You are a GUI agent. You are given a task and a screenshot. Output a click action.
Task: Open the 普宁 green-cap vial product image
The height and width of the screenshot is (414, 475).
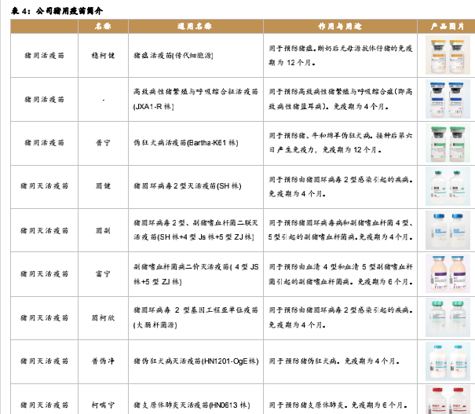(x=448, y=143)
